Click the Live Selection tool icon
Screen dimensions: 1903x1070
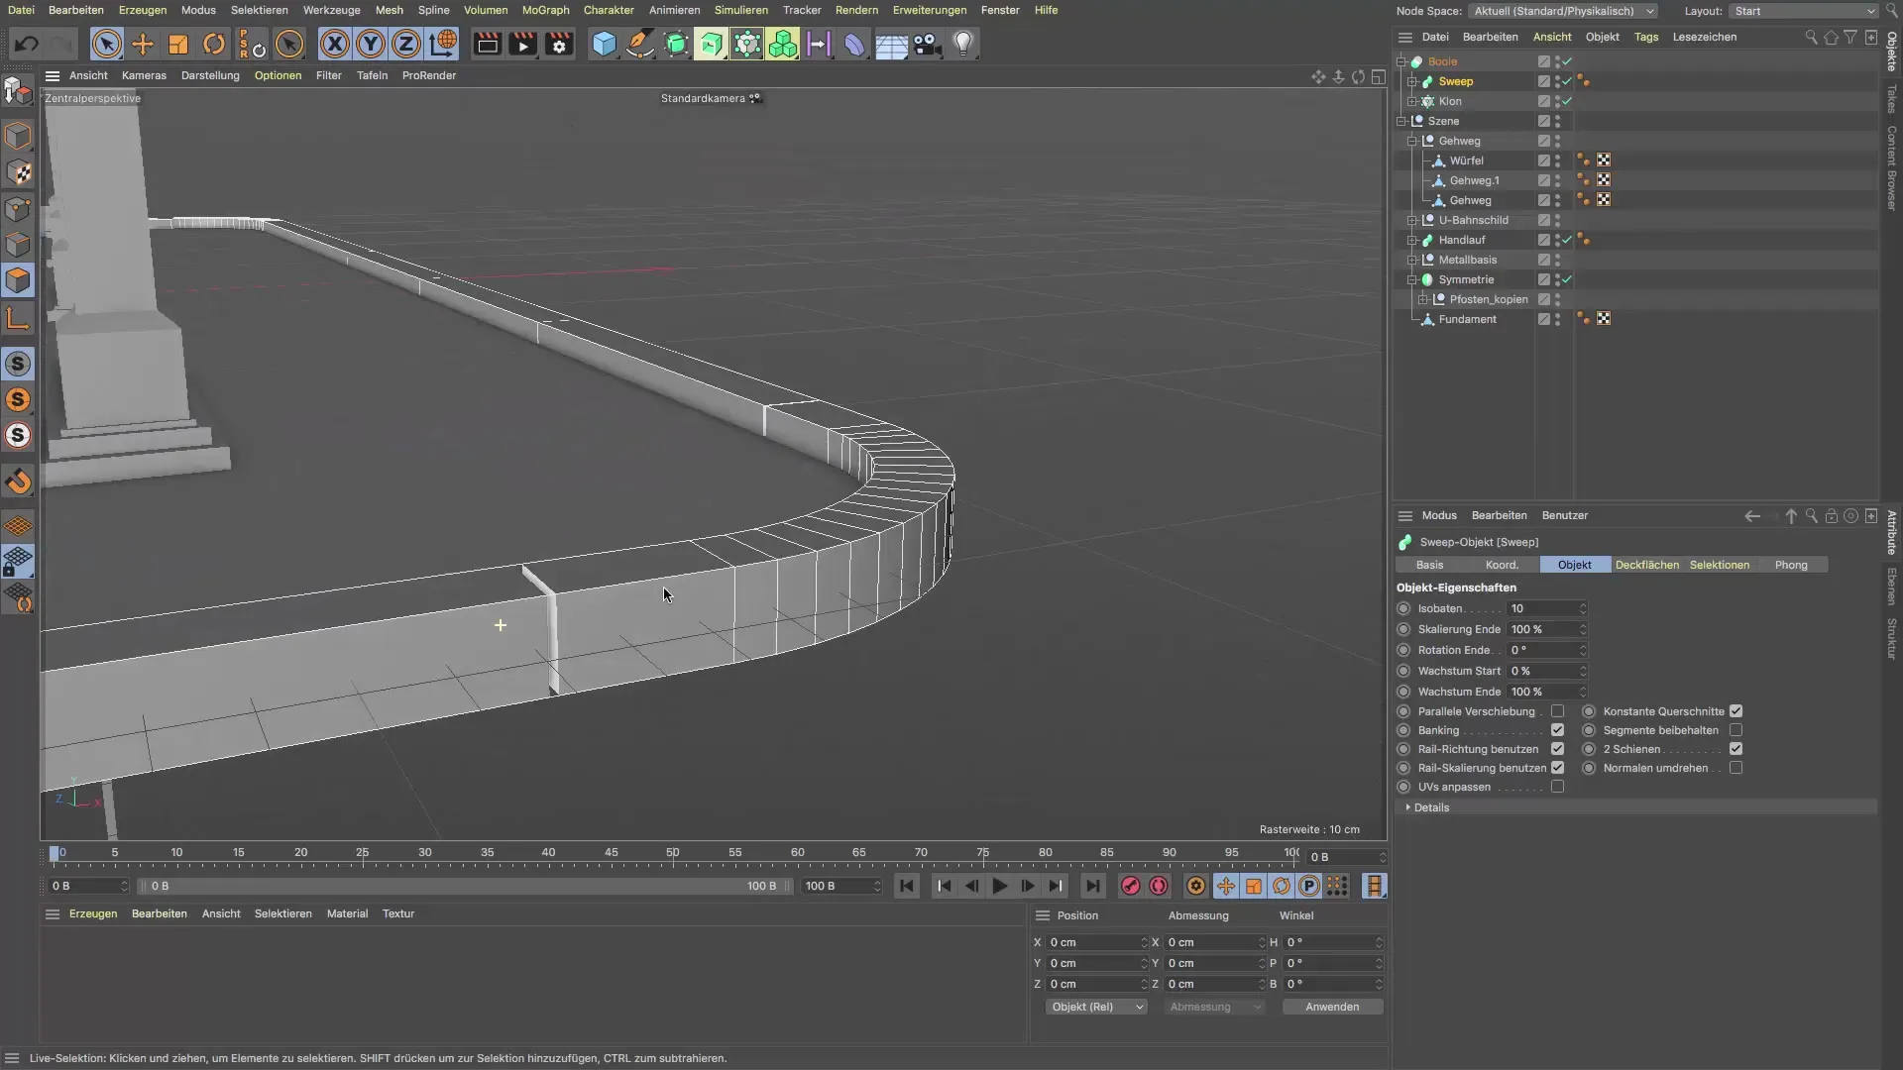point(107,44)
